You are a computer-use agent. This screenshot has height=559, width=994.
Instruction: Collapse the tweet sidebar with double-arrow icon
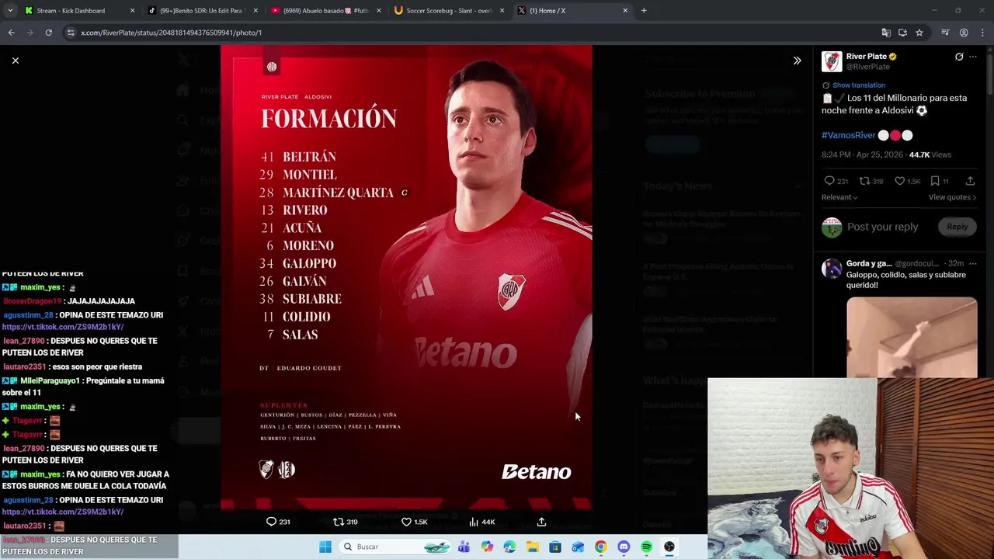pyautogui.click(x=797, y=60)
